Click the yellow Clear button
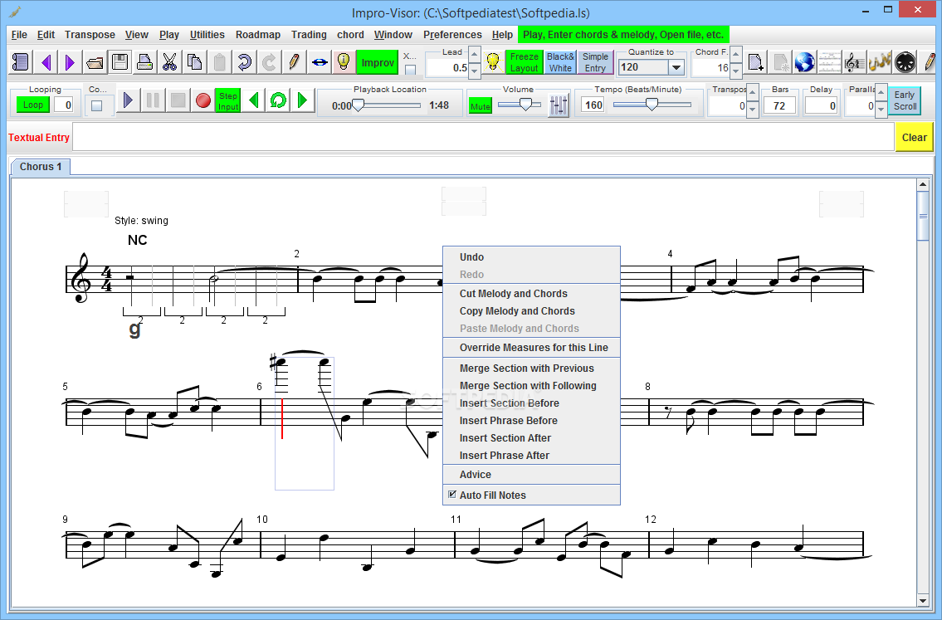 (x=914, y=138)
